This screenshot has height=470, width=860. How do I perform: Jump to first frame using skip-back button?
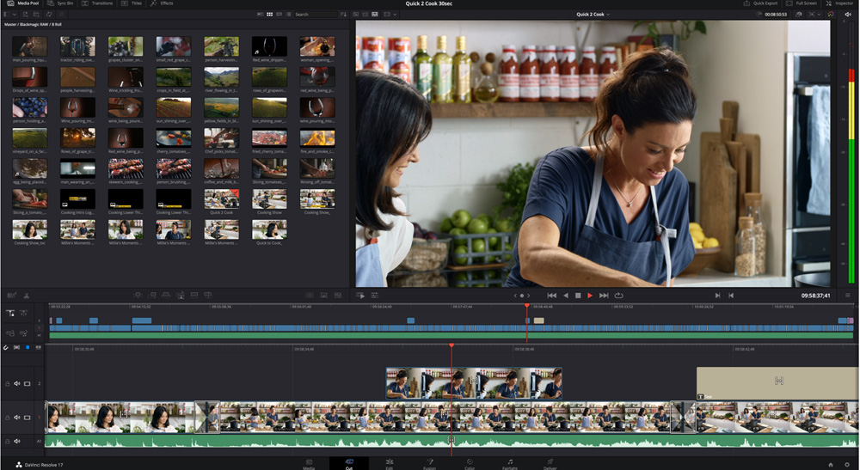[552, 296]
